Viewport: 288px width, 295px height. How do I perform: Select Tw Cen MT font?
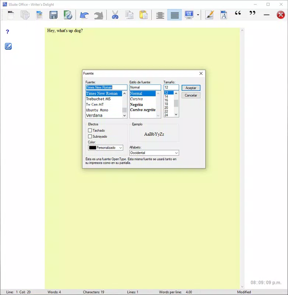pyautogui.click(x=104, y=104)
